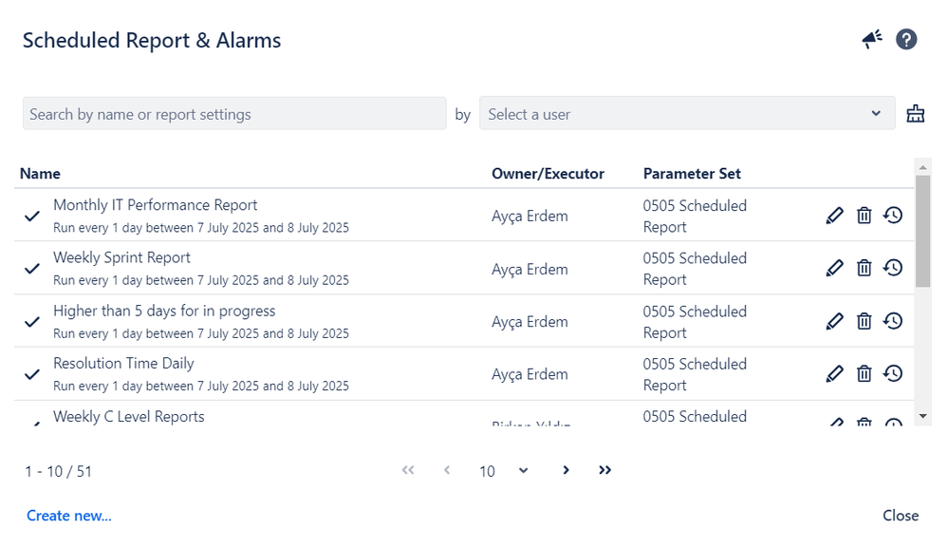View run history of Resolution Time Daily
Image resolution: width=948 pixels, height=548 pixels.
(892, 373)
